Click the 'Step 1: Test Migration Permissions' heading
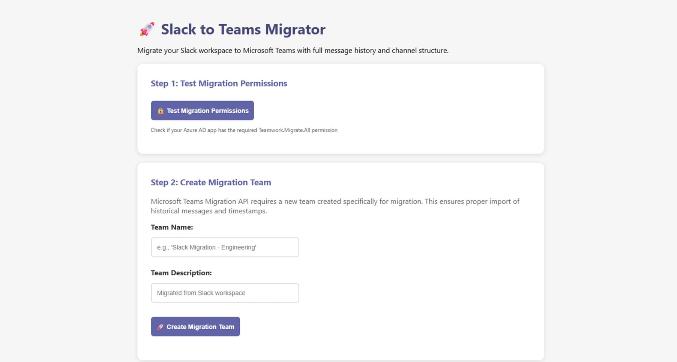Viewport: 677px width, 362px height. pos(219,83)
